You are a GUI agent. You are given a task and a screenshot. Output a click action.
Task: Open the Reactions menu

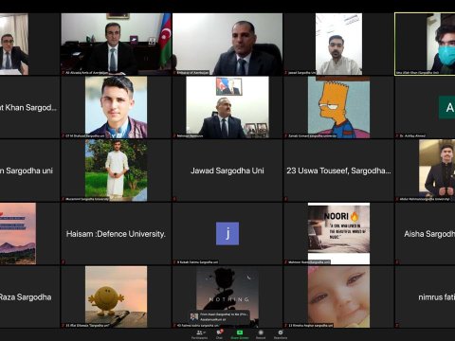click(281, 334)
